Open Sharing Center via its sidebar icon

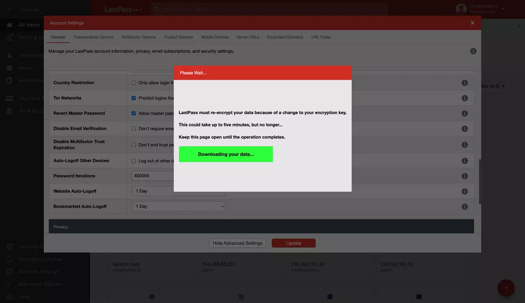click(9, 37)
